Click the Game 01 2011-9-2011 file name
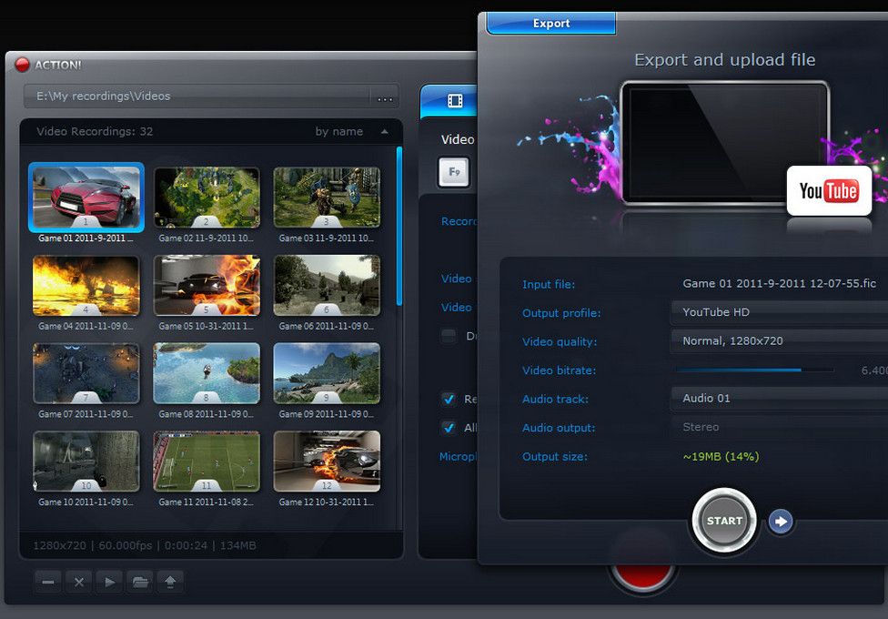 point(86,238)
